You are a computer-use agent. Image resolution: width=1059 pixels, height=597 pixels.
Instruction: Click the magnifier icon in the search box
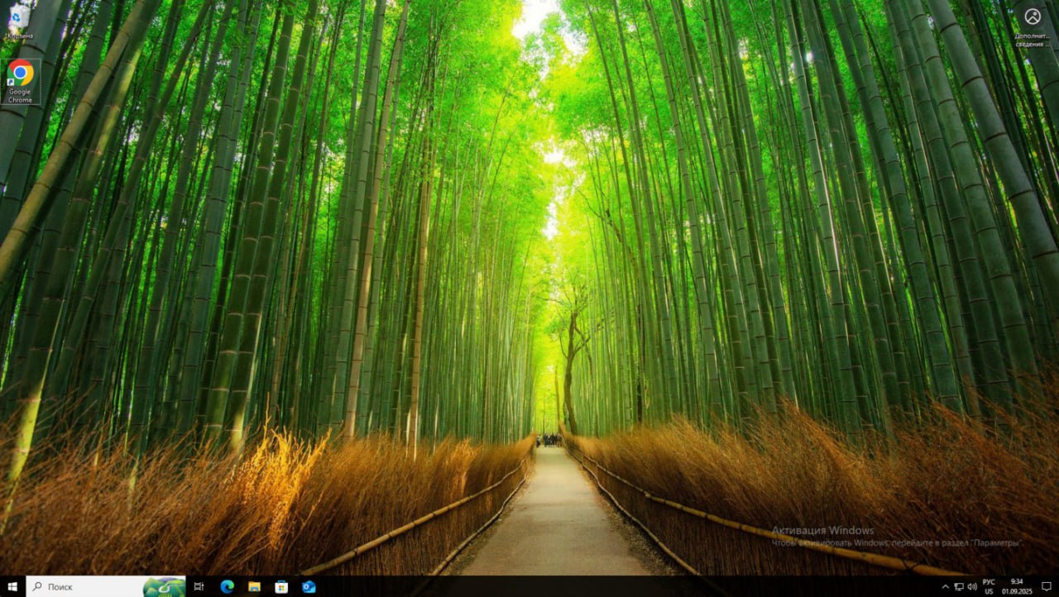coord(37,586)
